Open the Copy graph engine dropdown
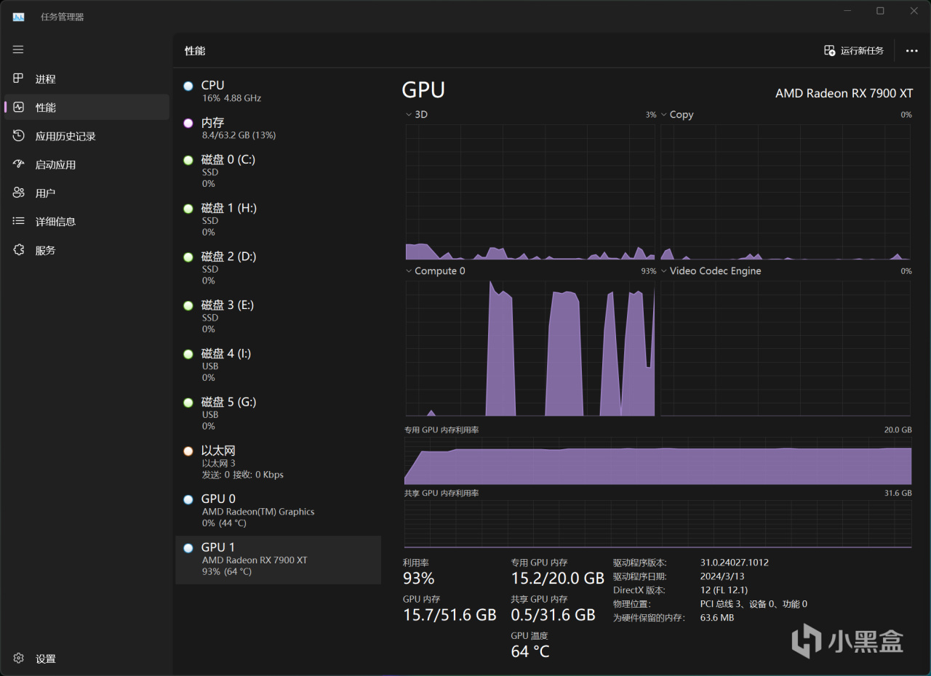This screenshot has height=676, width=931. (x=676, y=115)
